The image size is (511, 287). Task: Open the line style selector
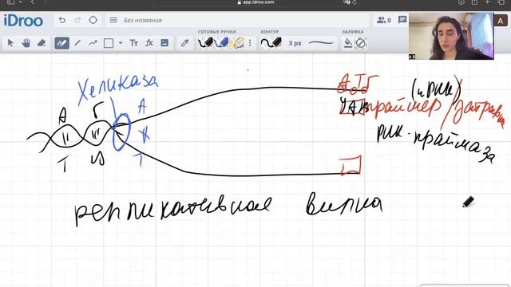pos(321,43)
